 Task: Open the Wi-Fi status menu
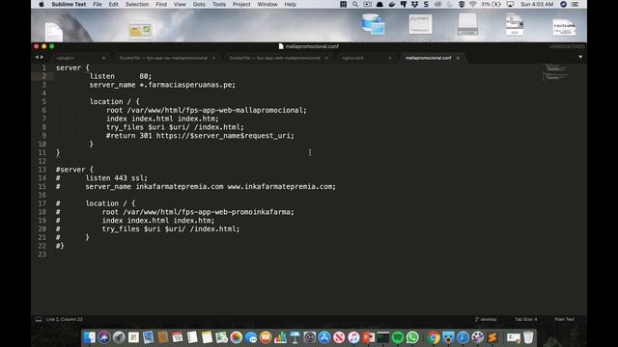[x=472, y=4]
